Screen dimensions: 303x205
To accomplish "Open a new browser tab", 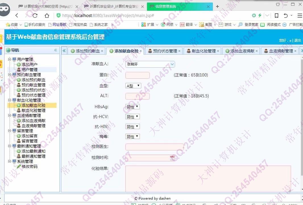I will 217,6.
